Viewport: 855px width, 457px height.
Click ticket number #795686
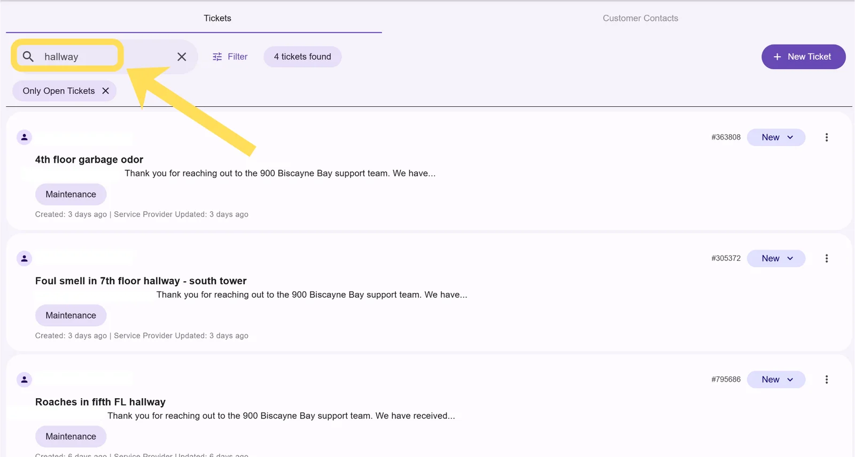(726, 379)
